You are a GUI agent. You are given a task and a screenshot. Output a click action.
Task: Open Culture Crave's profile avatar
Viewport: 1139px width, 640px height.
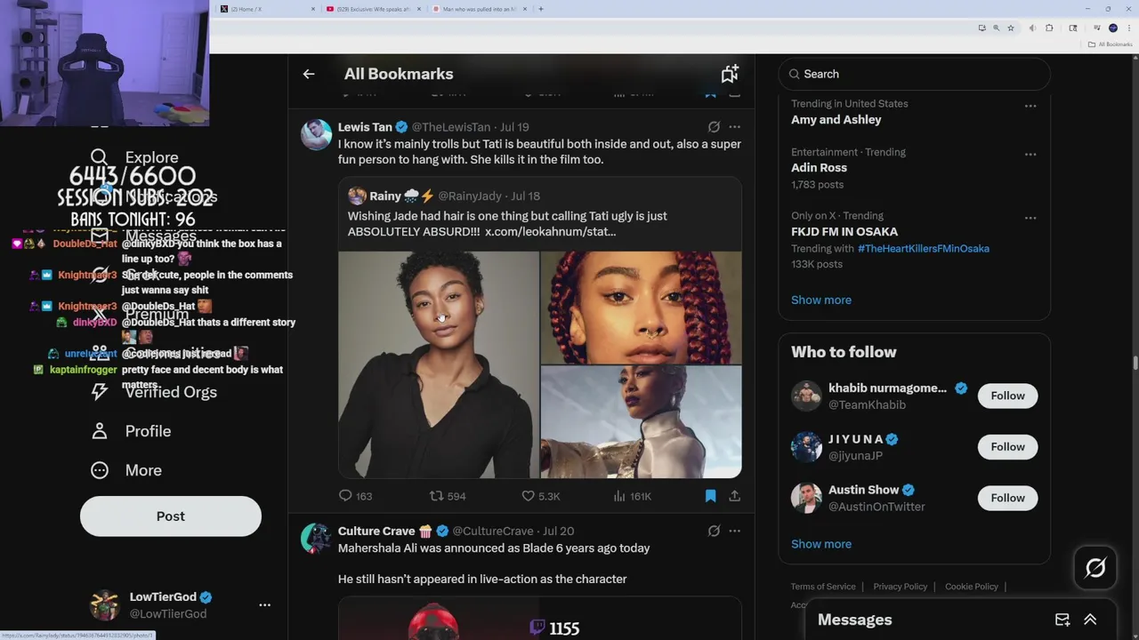coord(316,539)
